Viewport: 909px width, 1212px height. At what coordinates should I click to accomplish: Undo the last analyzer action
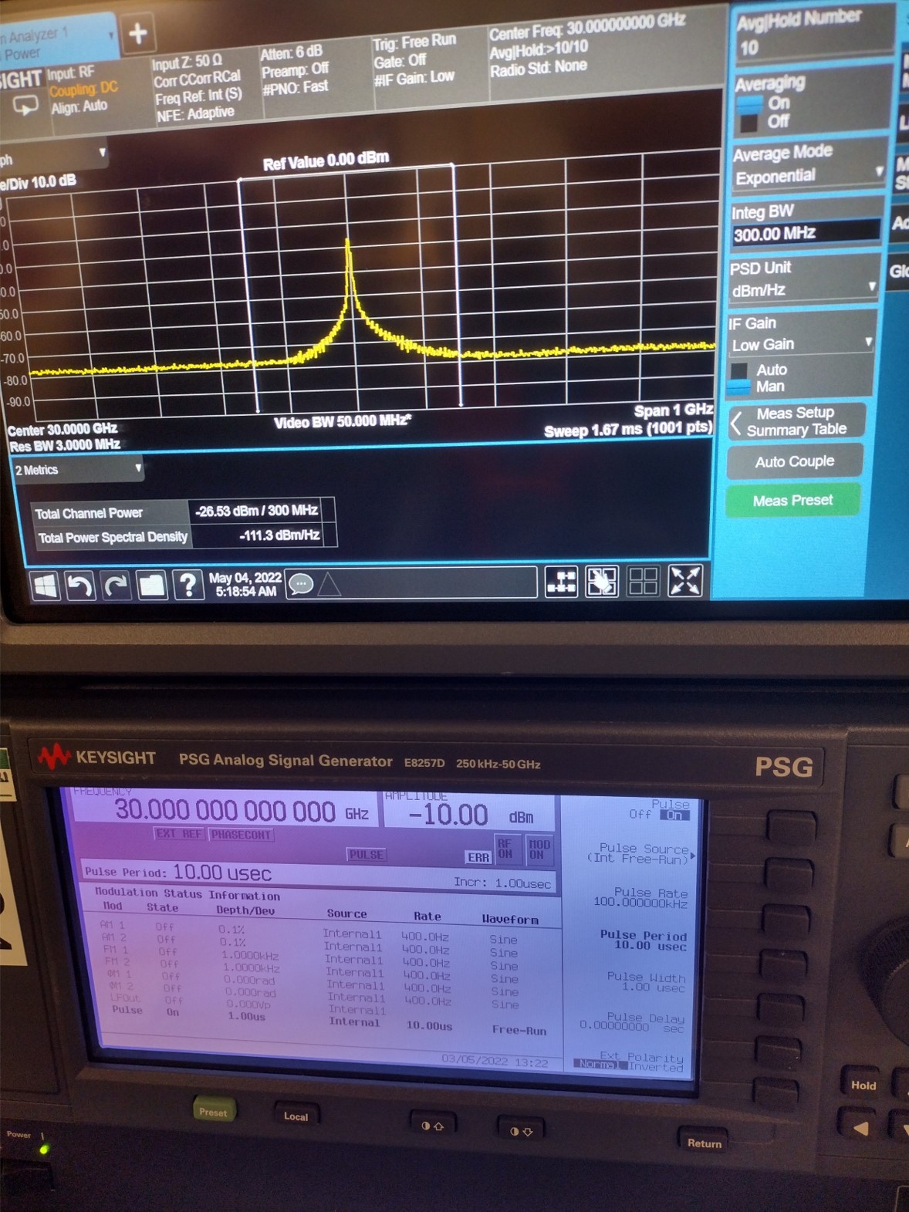click(x=80, y=586)
